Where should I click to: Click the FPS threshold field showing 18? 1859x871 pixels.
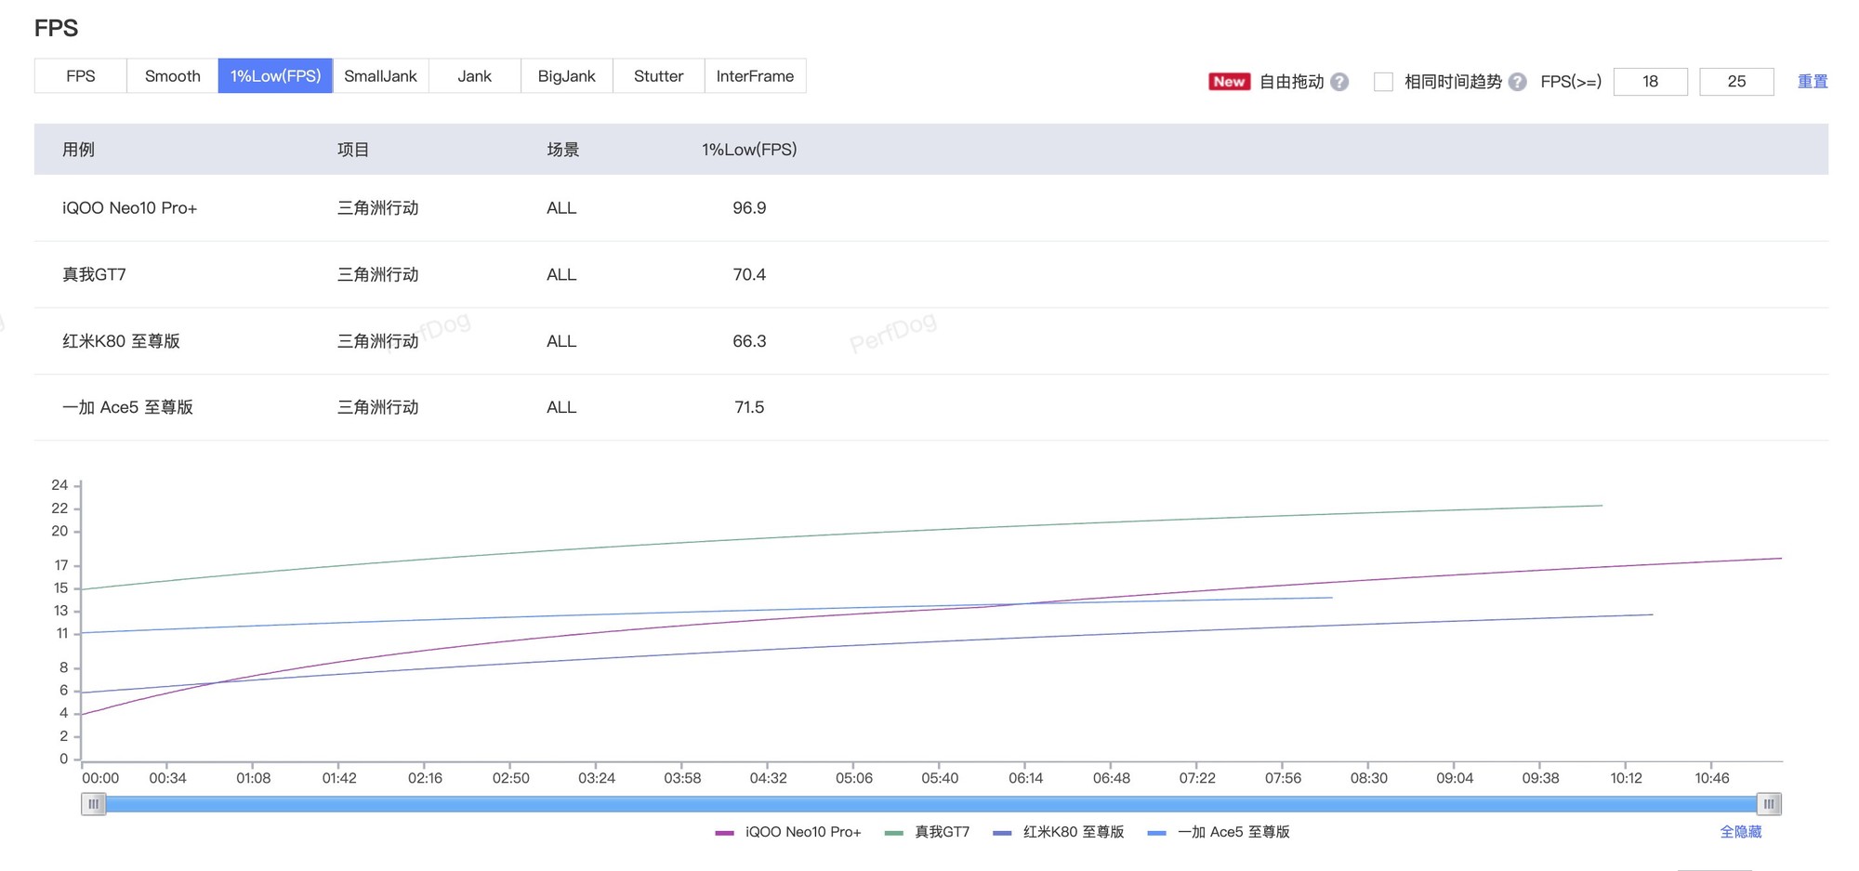pos(1650,82)
